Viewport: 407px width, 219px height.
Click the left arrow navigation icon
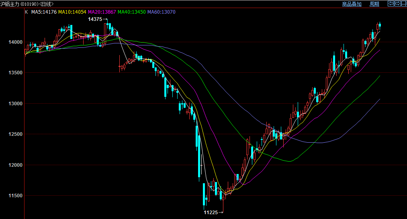point(390,4)
